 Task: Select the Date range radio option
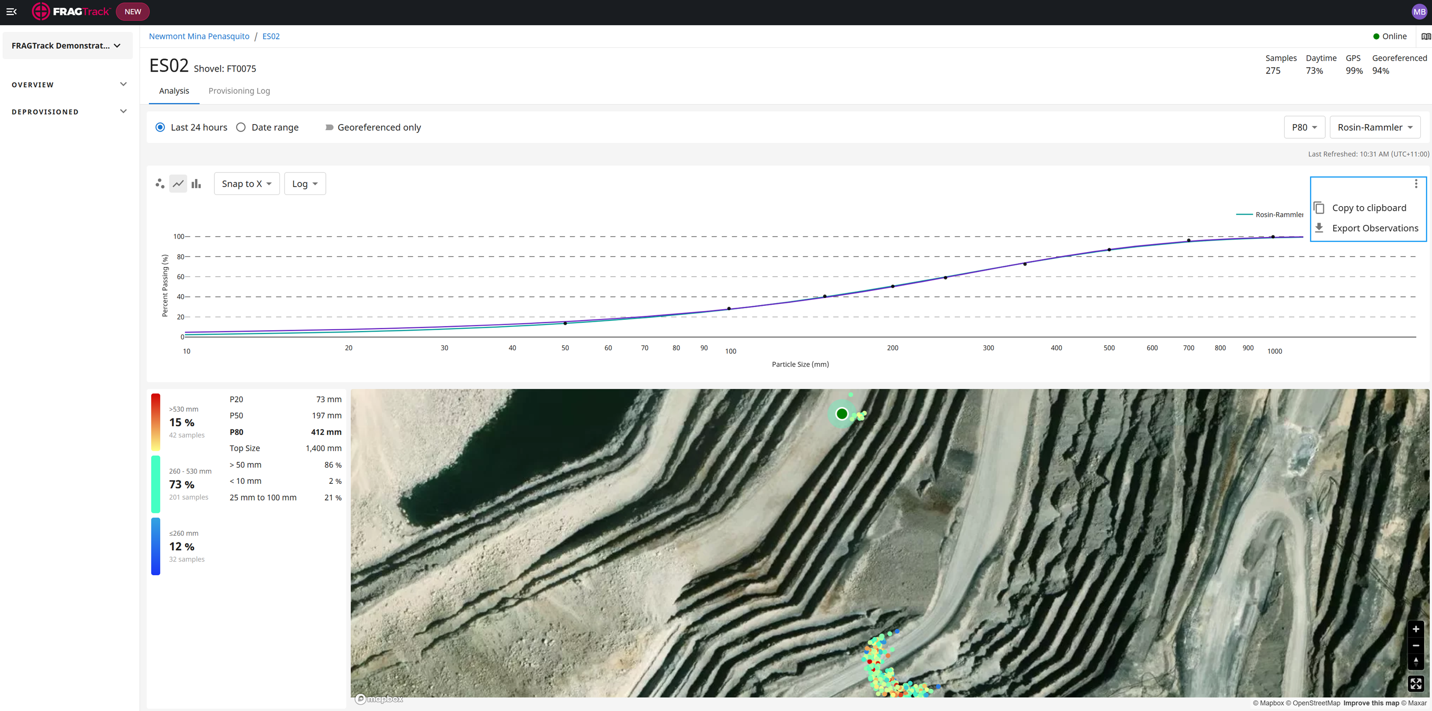[241, 127]
